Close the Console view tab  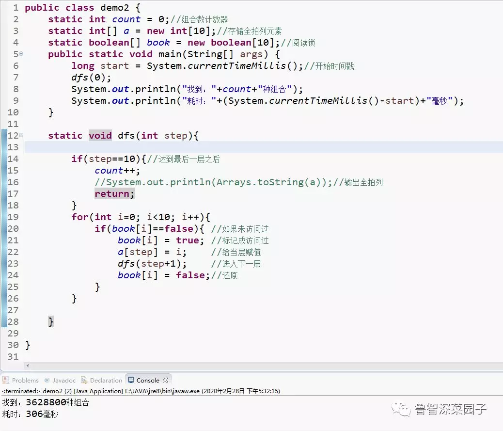[165, 380]
